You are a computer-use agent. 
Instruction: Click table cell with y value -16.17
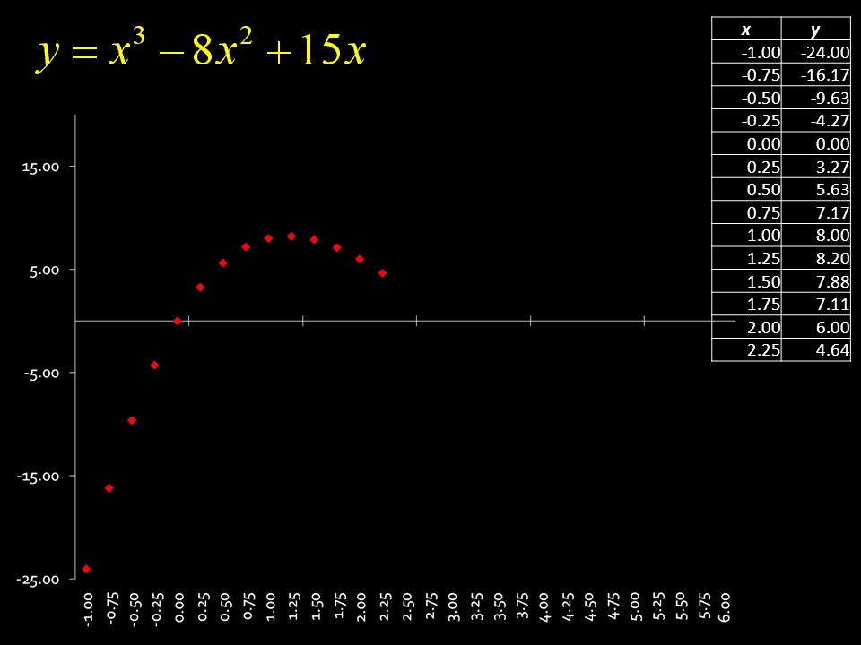point(815,74)
